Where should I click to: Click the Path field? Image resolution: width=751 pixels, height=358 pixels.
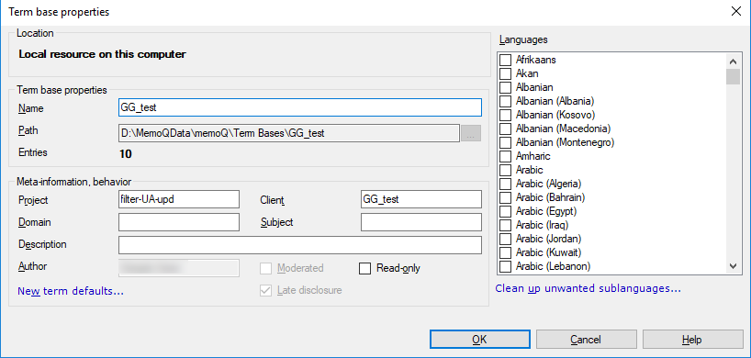[x=289, y=133]
